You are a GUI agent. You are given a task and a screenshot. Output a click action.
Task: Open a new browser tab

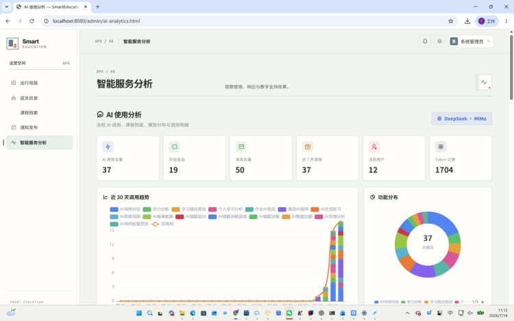(x=98, y=7)
